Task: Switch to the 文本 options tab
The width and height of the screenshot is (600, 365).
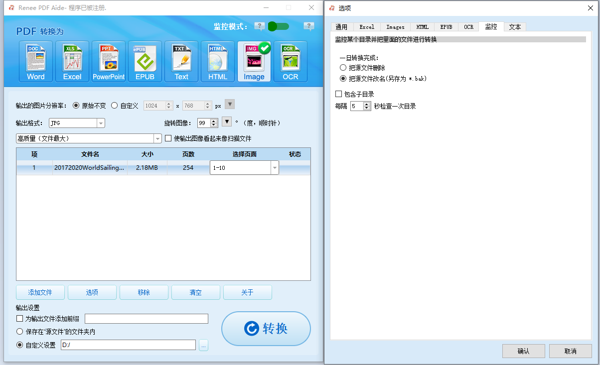Action: click(515, 27)
